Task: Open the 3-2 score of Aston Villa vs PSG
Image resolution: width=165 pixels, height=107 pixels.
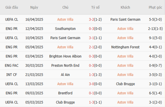Action: [91, 19]
